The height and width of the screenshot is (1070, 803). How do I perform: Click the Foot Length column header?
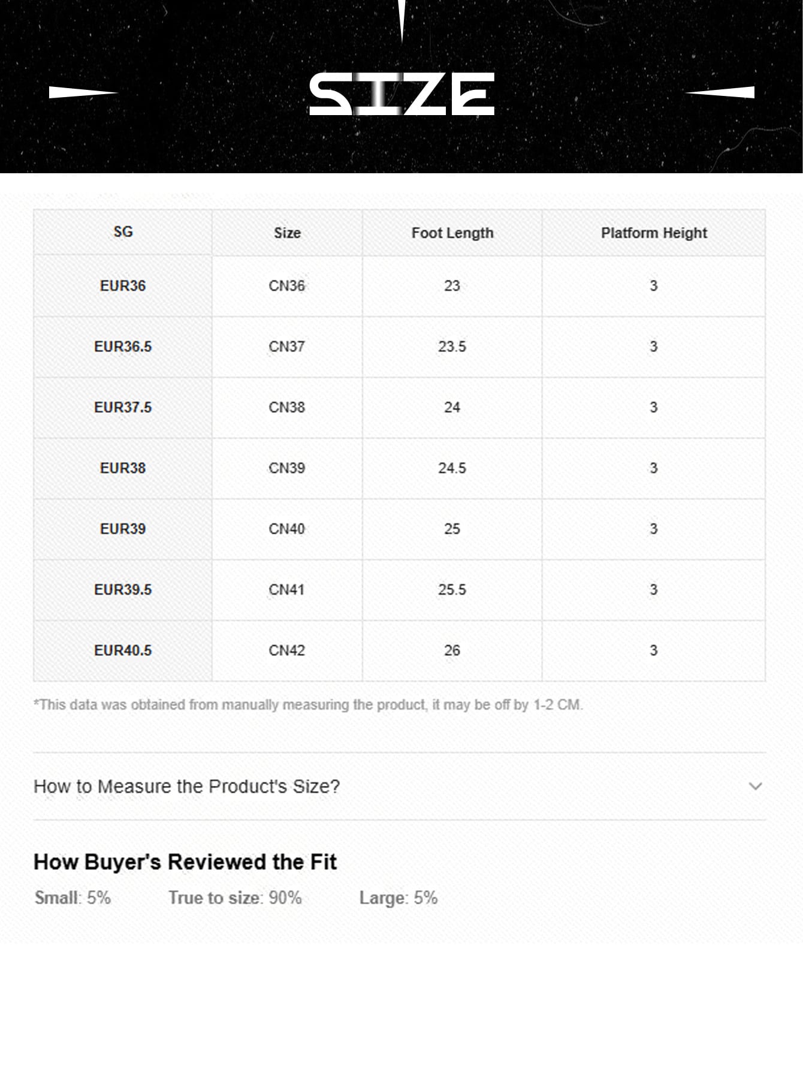click(452, 233)
